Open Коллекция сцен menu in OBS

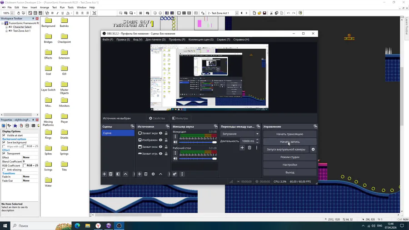pos(201,40)
